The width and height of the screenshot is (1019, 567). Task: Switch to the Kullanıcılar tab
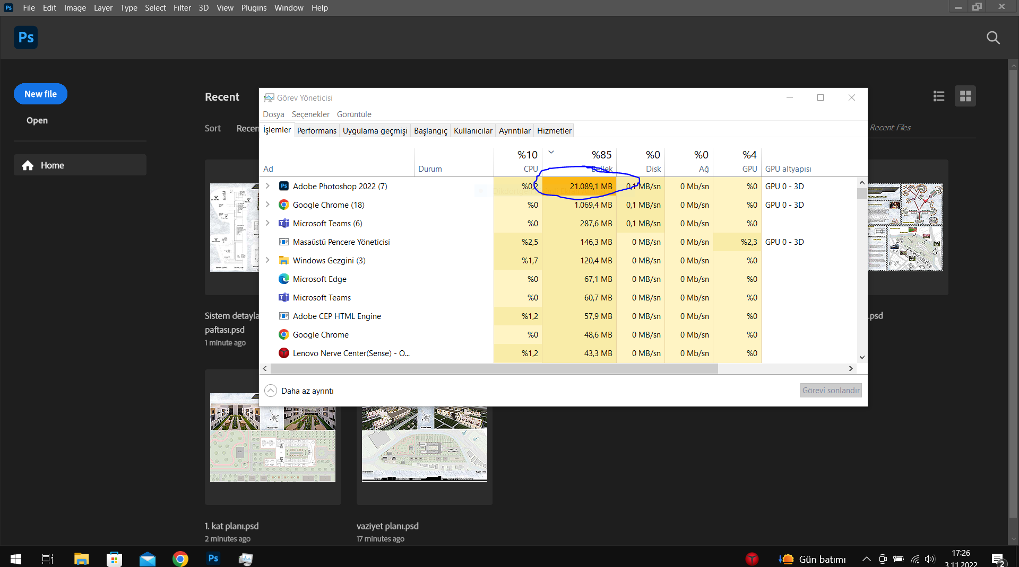point(473,131)
